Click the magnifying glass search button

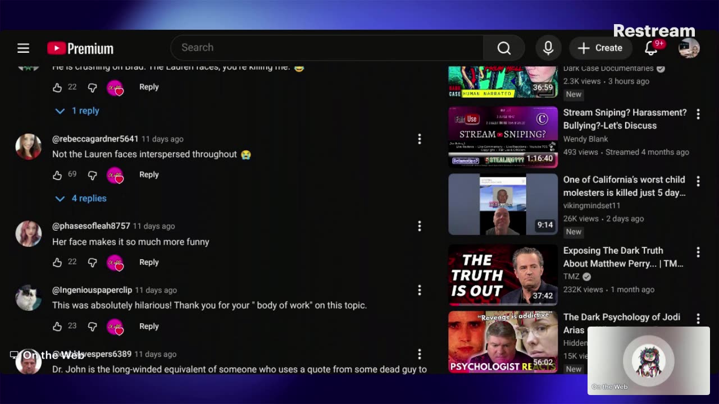pos(504,48)
